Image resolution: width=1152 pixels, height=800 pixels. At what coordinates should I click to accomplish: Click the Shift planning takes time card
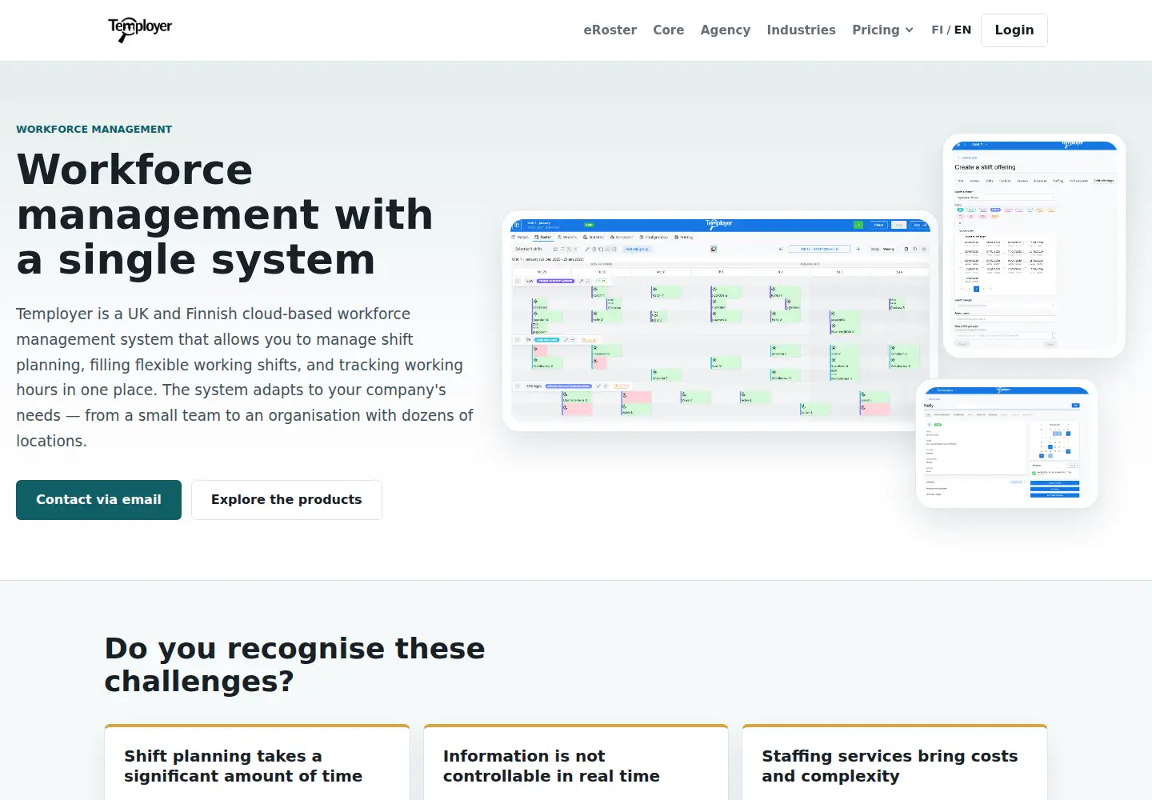[x=257, y=762]
